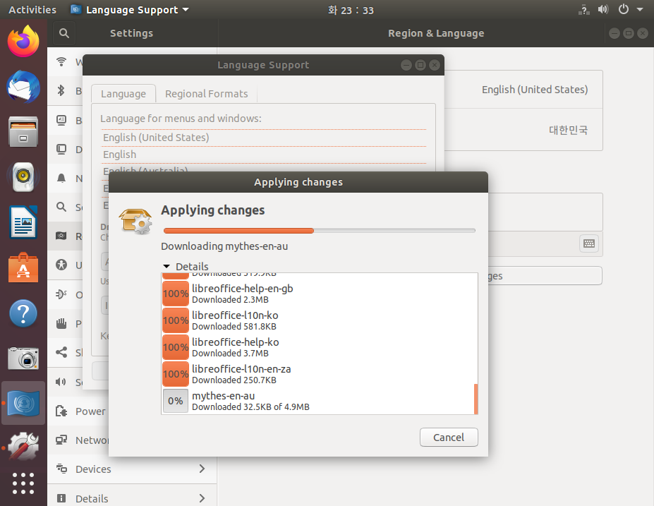This screenshot has height=506, width=654.
Task: Click the English (United States) language row in Region panel
Action: (523, 90)
